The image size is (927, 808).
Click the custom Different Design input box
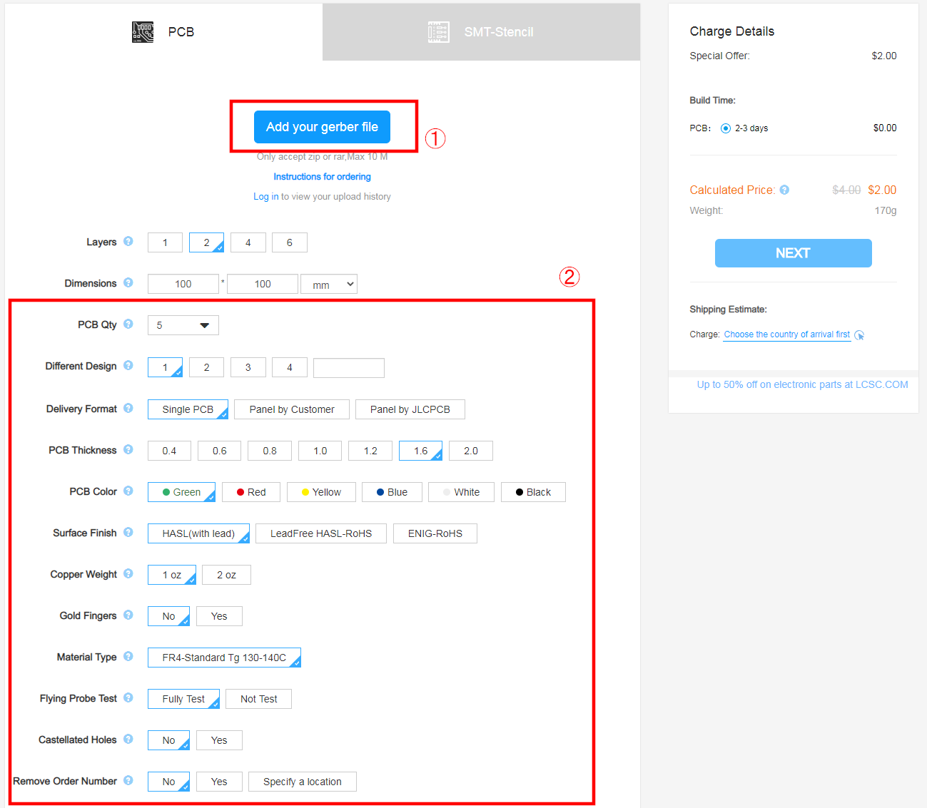tap(349, 368)
